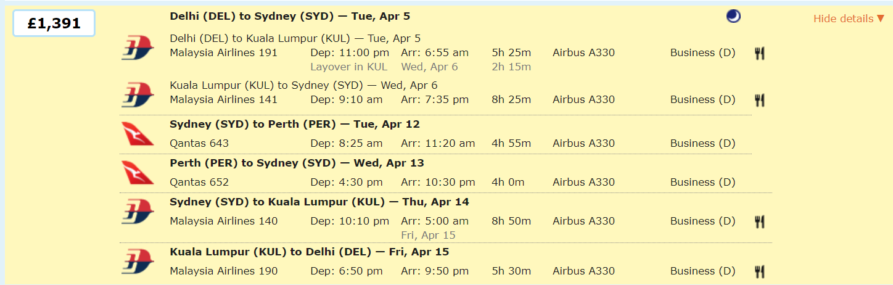Click meal icon for Malaysia Airlines 190

(x=760, y=271)
